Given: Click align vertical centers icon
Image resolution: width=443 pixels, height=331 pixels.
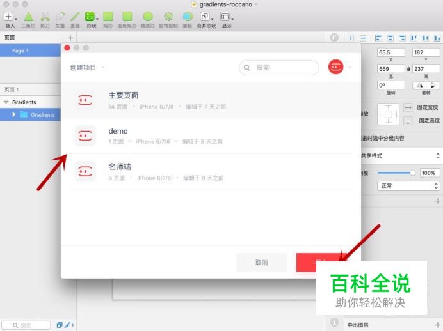Looking at the screenshot, I should (426, 38).
